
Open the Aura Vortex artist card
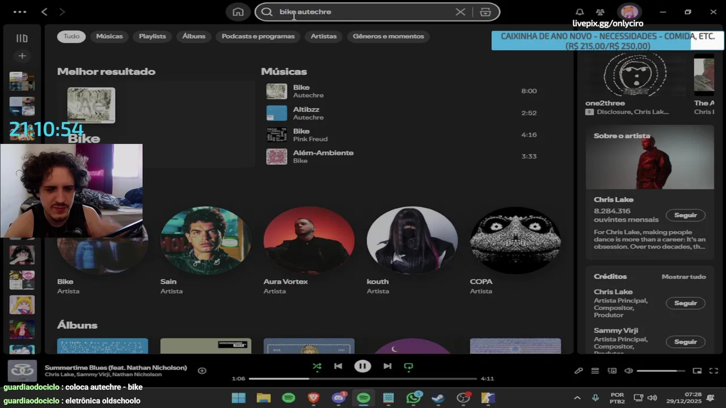pos(309,249)
